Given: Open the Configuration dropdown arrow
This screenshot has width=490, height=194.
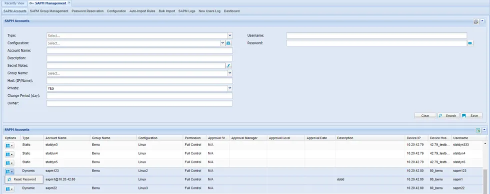Looking at the screenshot, I should pos(222,43).
